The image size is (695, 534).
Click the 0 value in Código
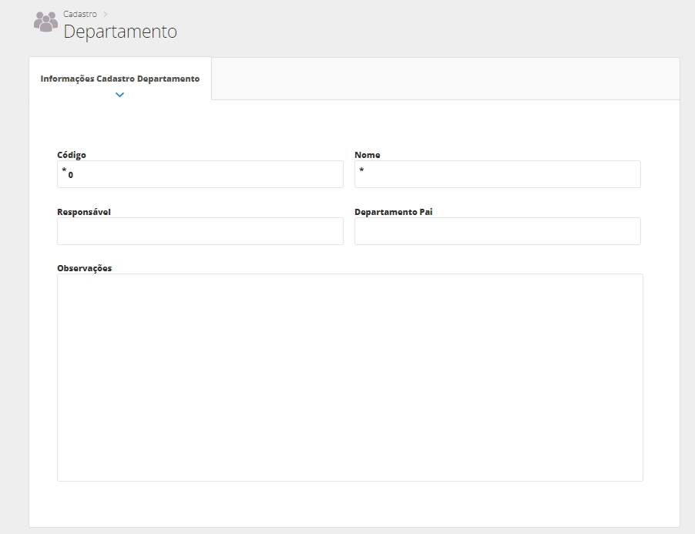tap(71, 175)
